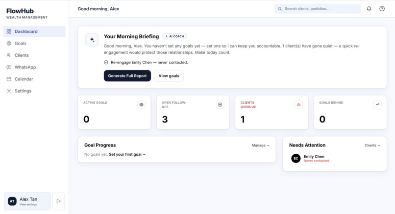Click the check-circle icon beside Re-engage Emily Chen
The image size is (395, 214).
click(106, 63)
